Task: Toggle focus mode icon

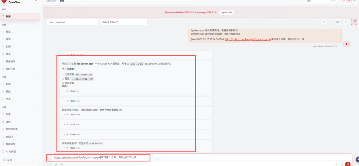Action: (x=346, y=22)
